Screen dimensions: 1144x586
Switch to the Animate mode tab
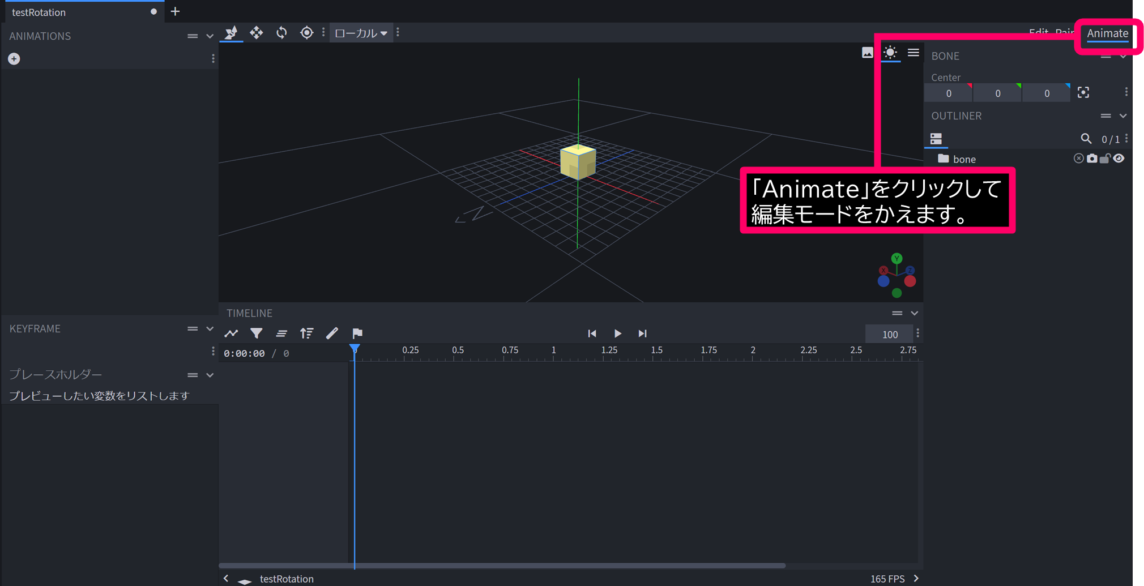[x=1107, y=33]
